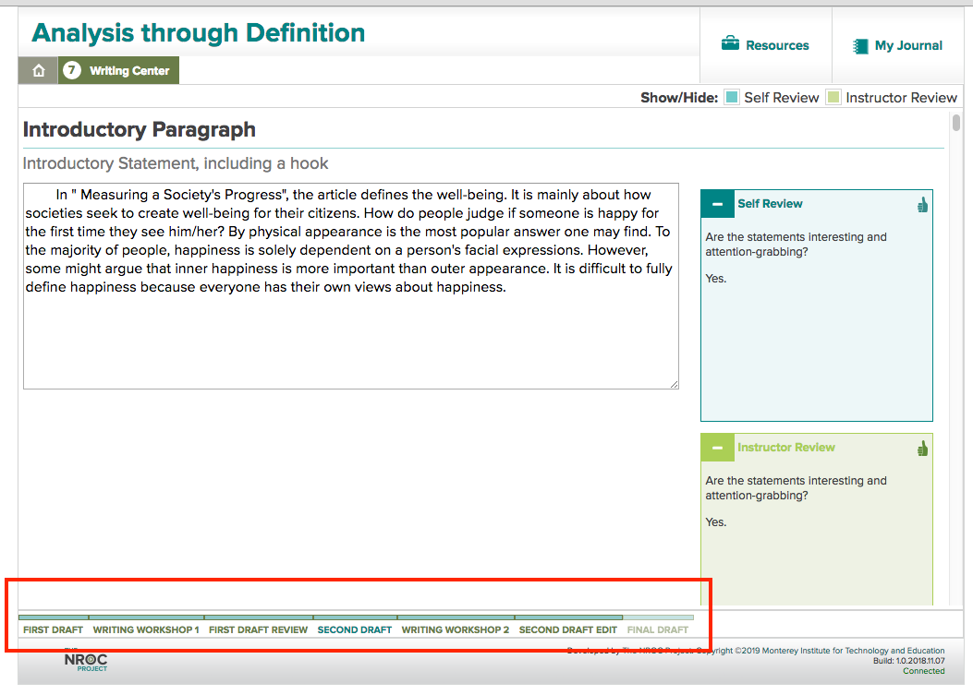Toggle Self Review visibility in Show/Hide bar
This screenshot has width=973, height=695.
[x=733, y=96]
